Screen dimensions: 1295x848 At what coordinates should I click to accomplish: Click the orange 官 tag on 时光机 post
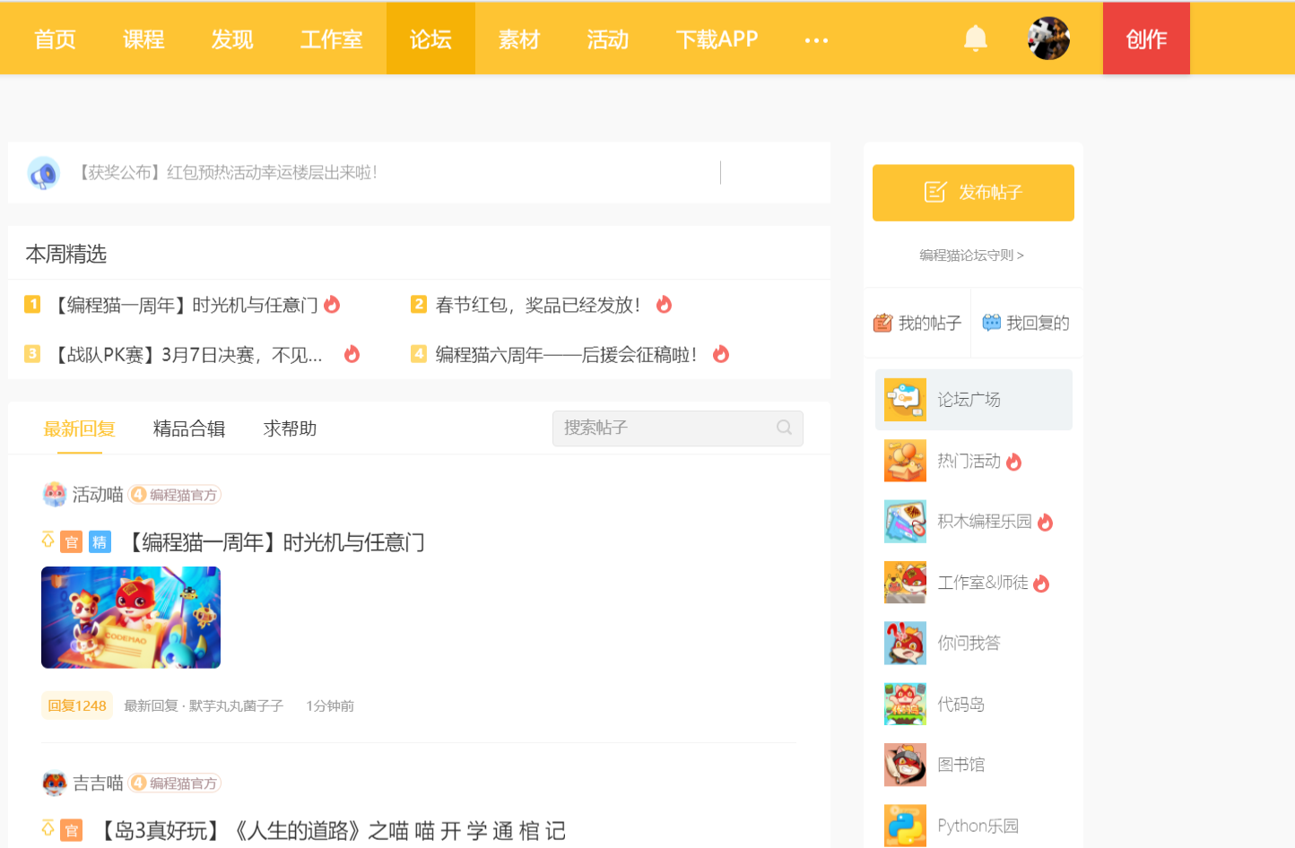coord(72,542)
